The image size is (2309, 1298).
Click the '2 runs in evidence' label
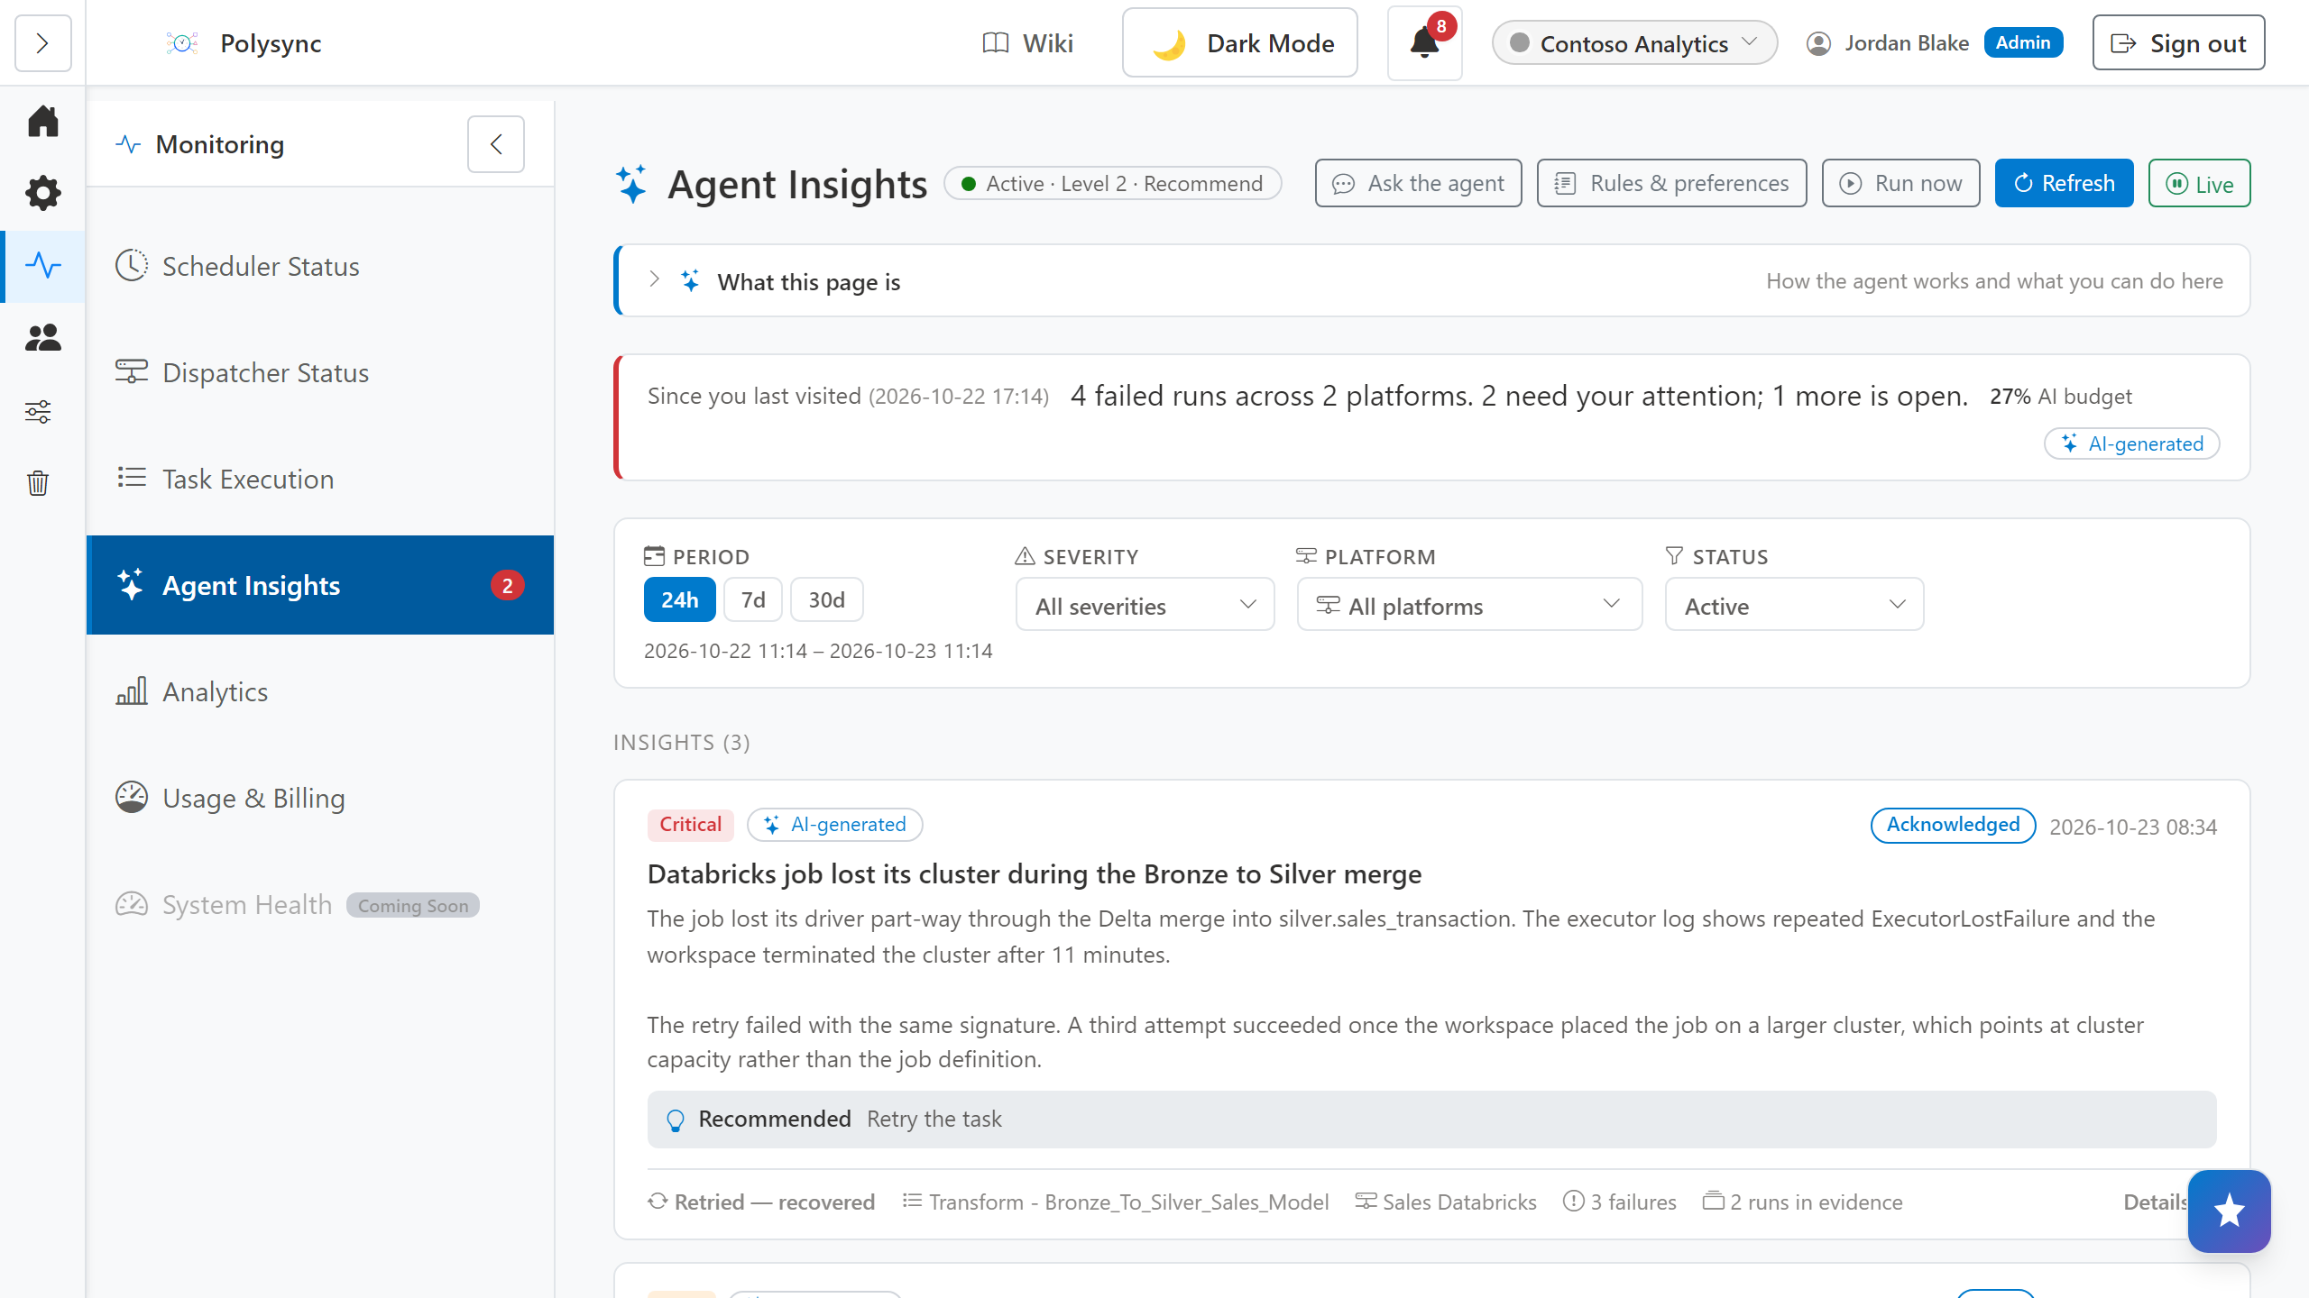click(1802, 1202)
